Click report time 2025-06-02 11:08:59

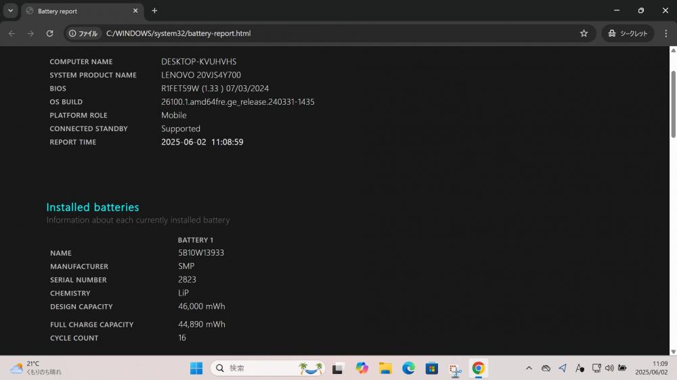(202, 142)
